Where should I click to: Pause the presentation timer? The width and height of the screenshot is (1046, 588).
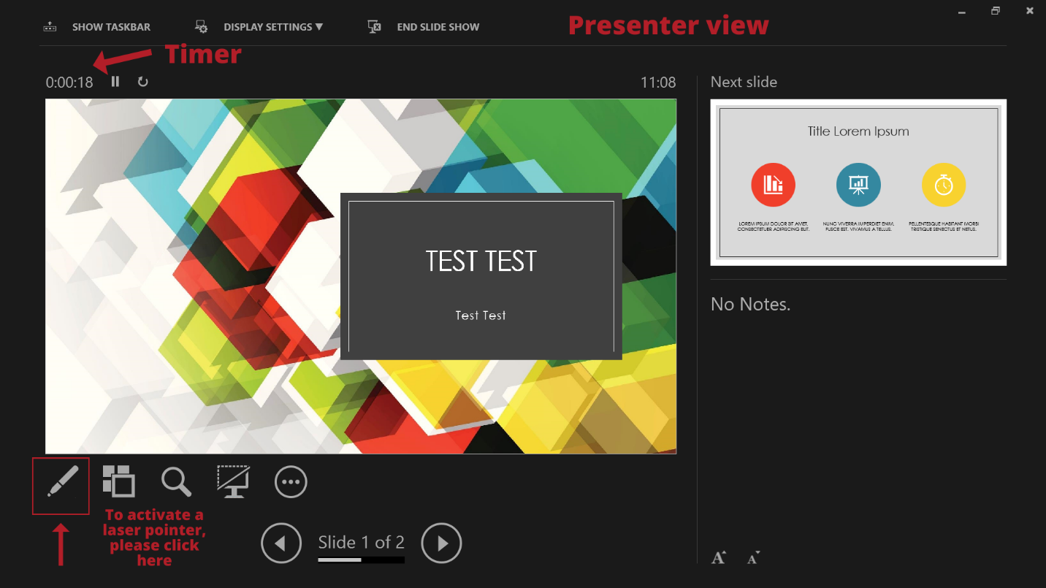(x=115, y=82)
